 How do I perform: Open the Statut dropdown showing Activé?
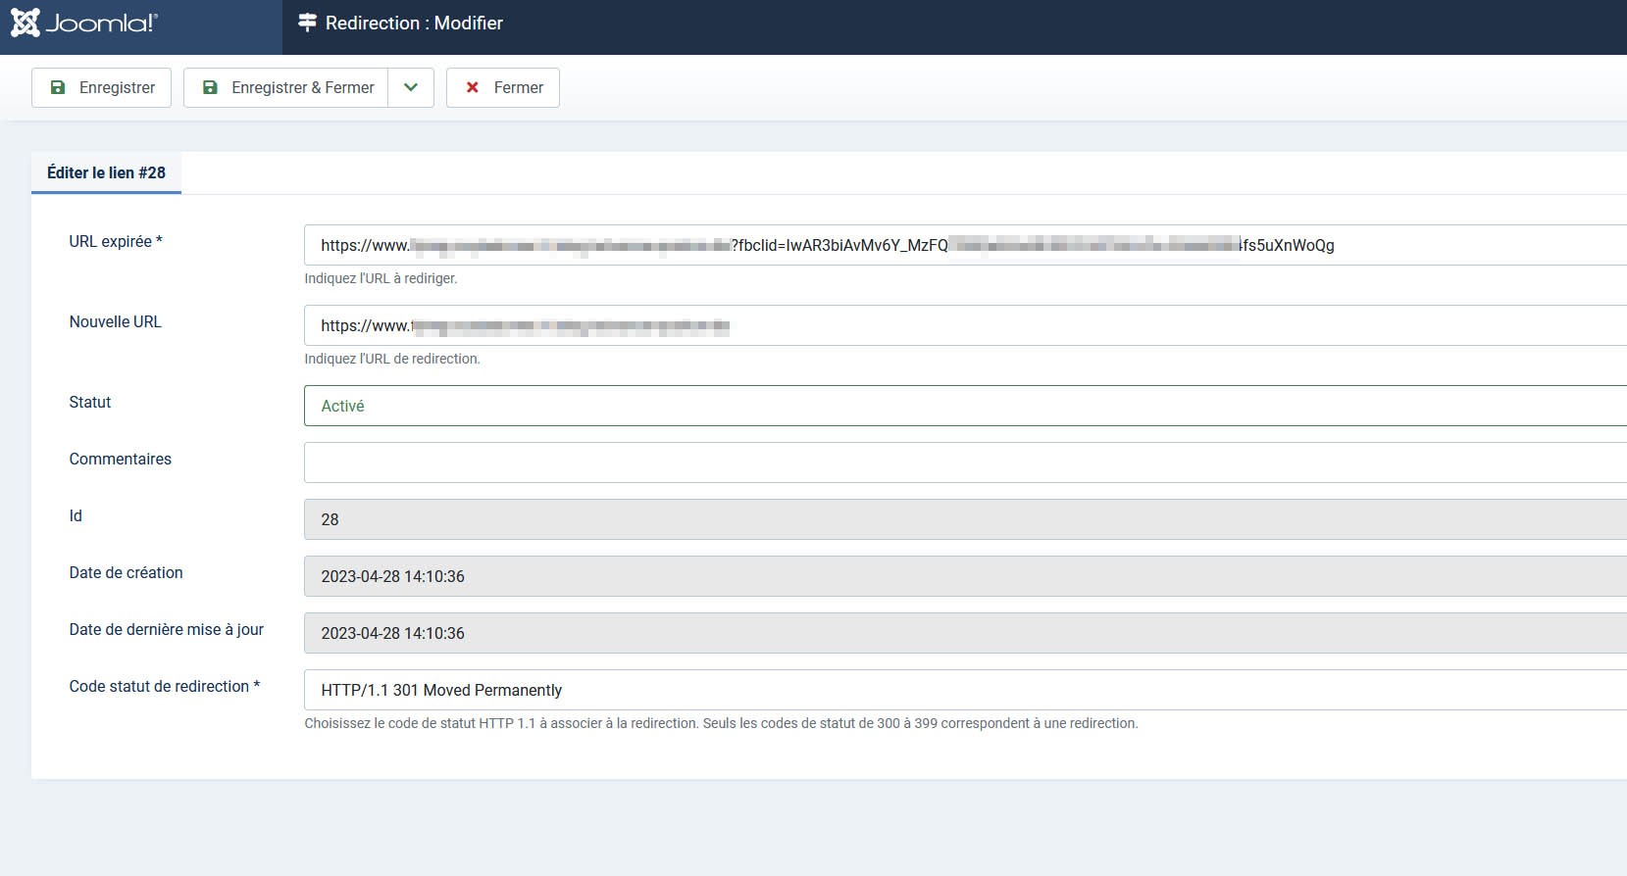click(965, 406)
